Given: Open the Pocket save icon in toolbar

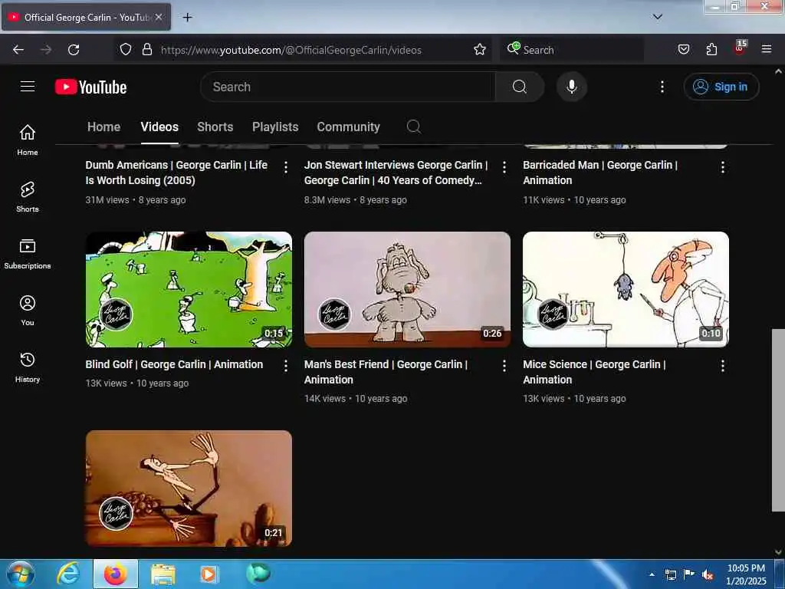Looking at the screenshot, I should tap(683, 49).
